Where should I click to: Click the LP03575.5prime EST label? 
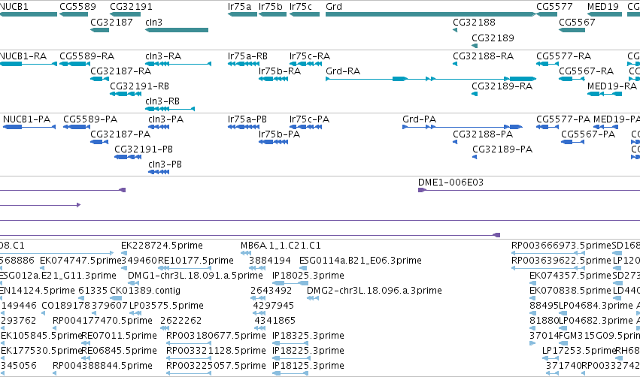[166, 306]
